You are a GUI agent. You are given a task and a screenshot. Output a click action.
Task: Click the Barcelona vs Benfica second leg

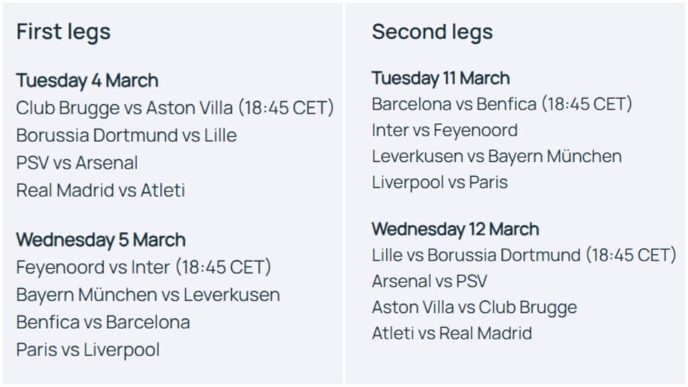point(502,104)
